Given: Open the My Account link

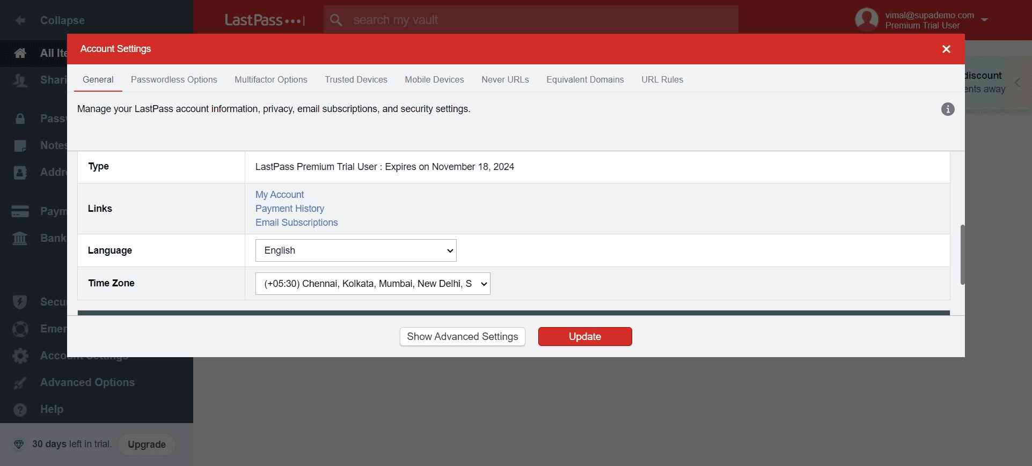Looking at the screenshot, I should tap(280, 195).
